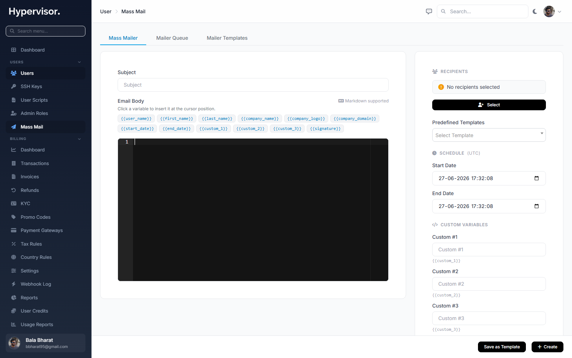Toggle dark mode moon icon

point(535,11)
